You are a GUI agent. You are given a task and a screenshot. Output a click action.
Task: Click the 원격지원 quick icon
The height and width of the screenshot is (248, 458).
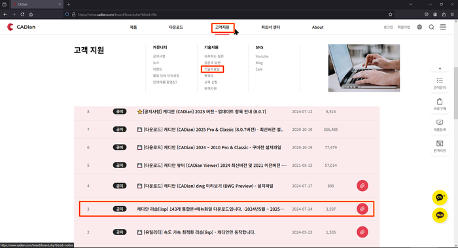coord(440,147)
